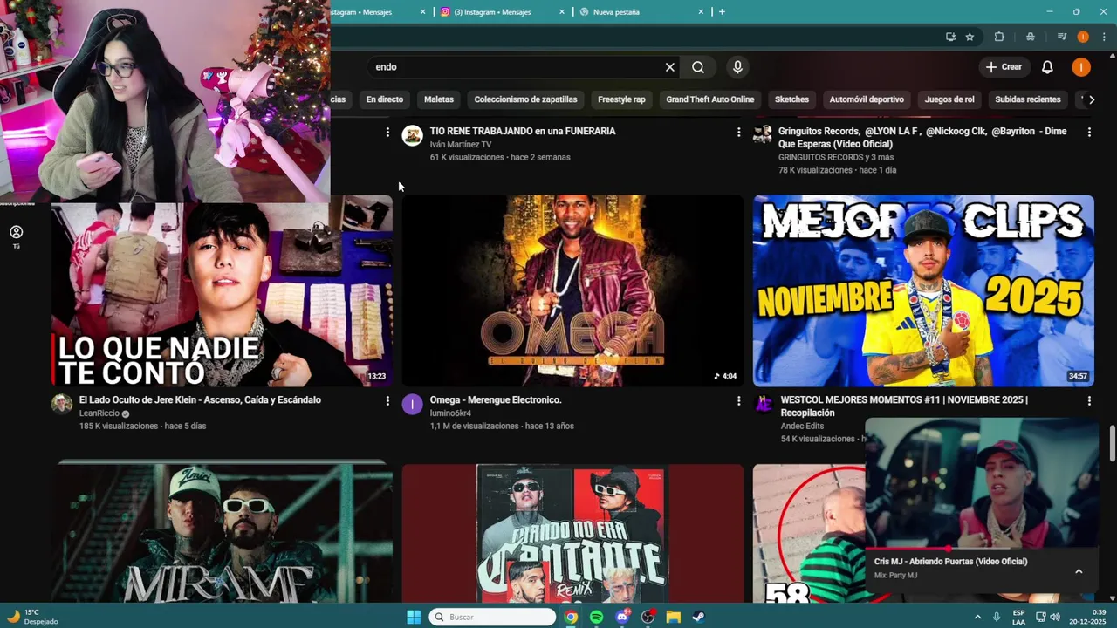Open Gringuitos Records Dime Que Esperas title
Viewport: 1117px width, 628px height.
pyautogui.click(x=922, y=138)
